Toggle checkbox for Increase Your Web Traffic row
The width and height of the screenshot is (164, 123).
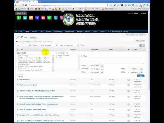click(x=17, y=110)
